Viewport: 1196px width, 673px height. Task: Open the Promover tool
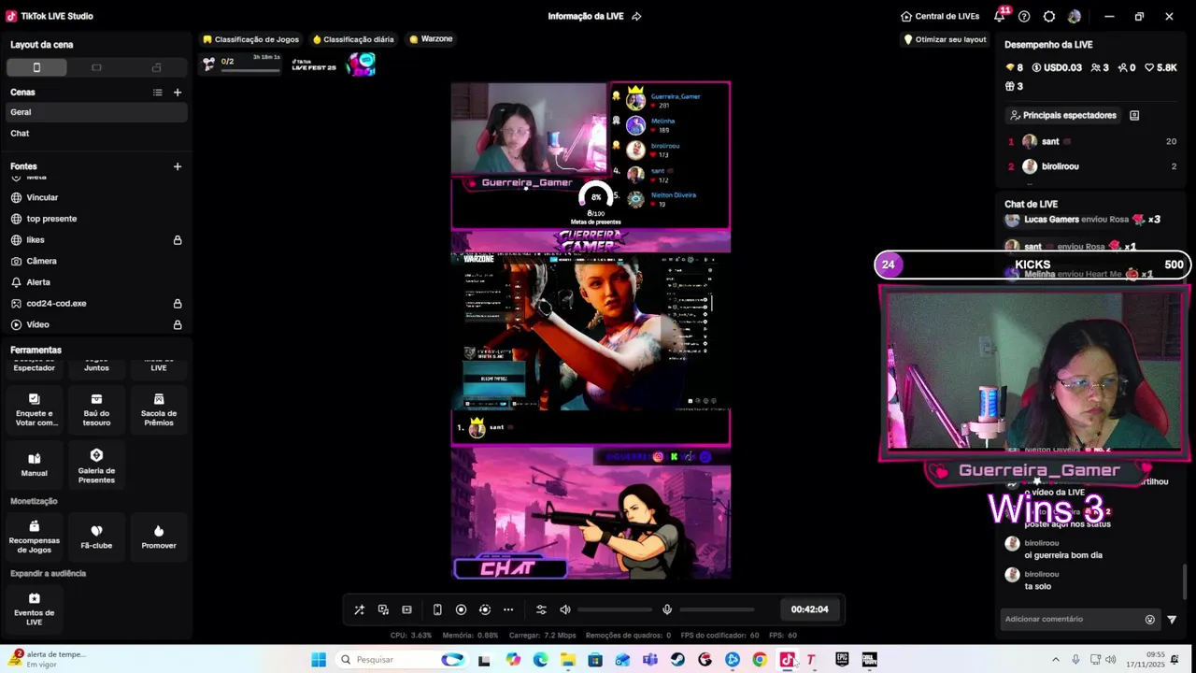coord(159,537)
